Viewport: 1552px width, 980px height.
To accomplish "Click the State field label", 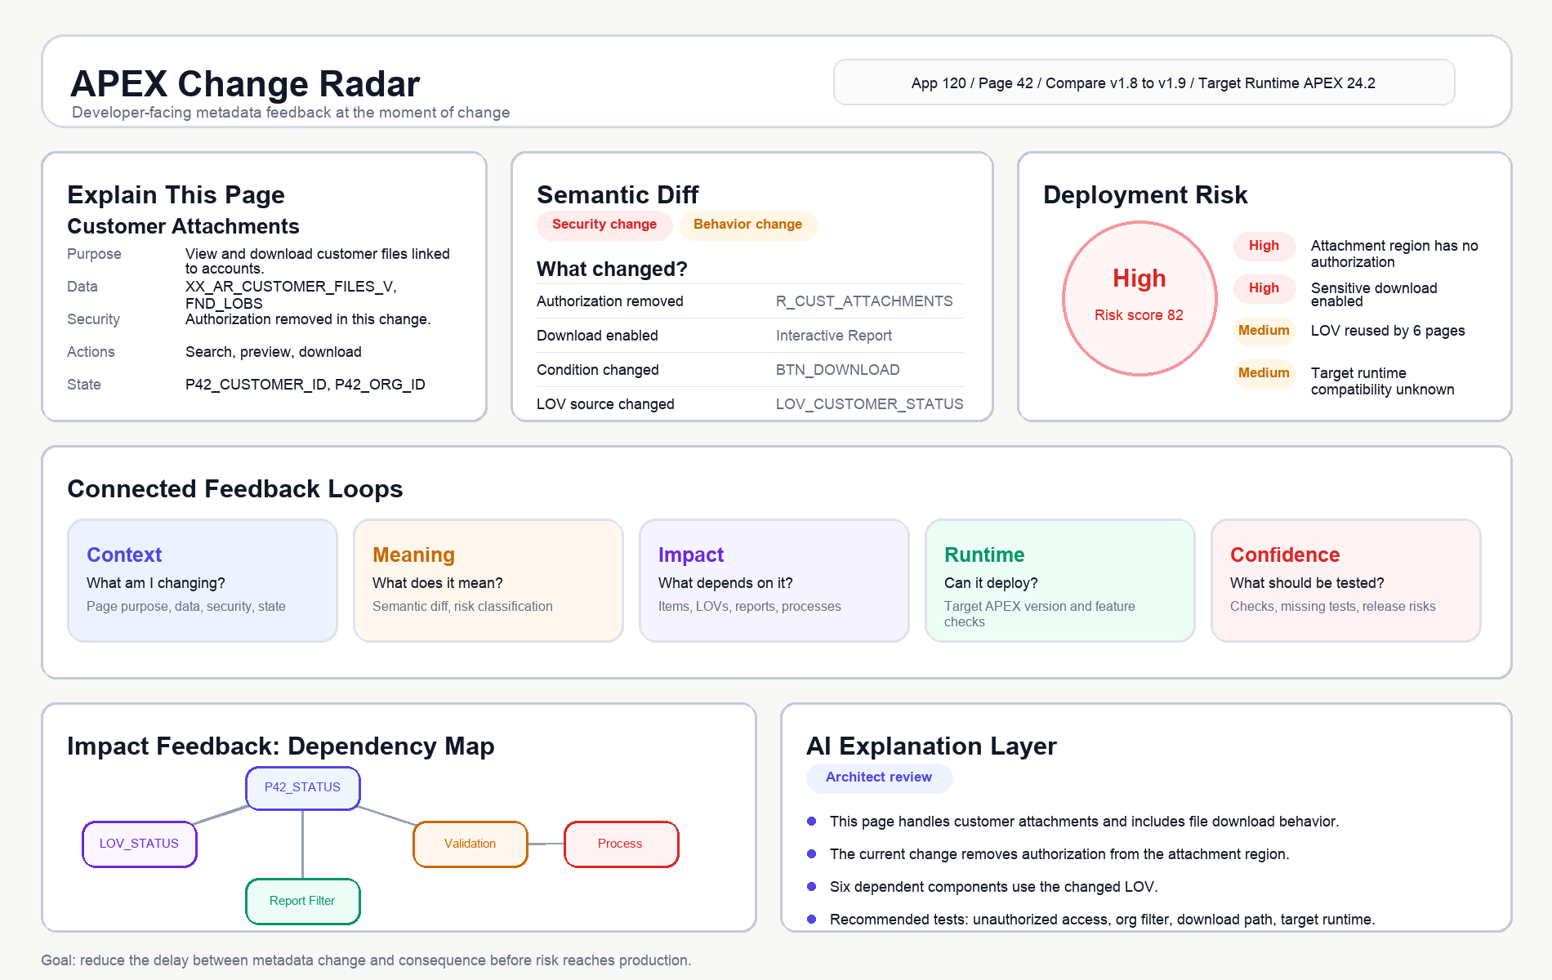I will [84, 385].
